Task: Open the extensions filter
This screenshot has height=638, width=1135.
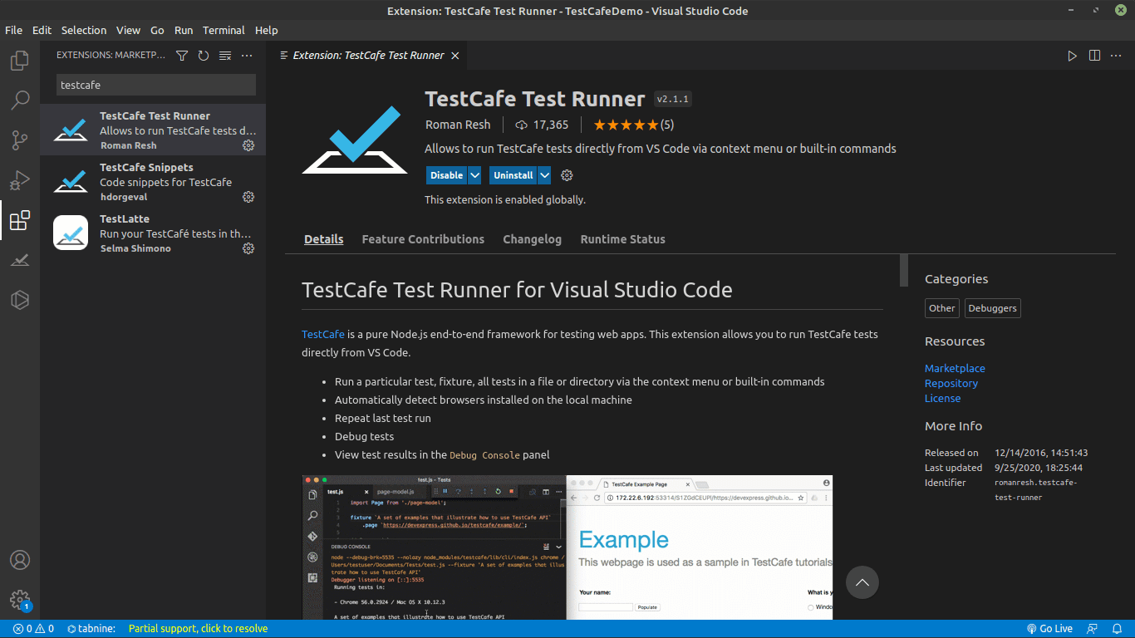Action: pos(181,55)
